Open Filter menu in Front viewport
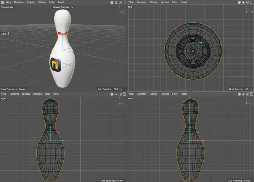The height and width of the screenshot is (182, 254). (175, 94)
